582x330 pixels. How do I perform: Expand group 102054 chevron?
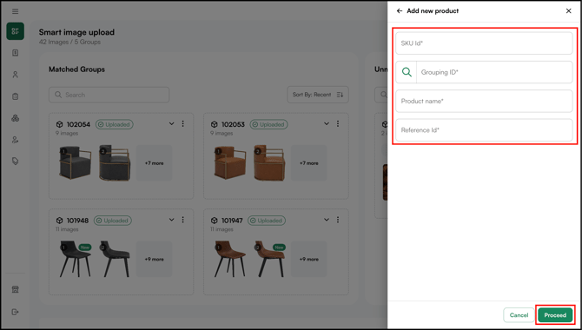pos(171,123)
